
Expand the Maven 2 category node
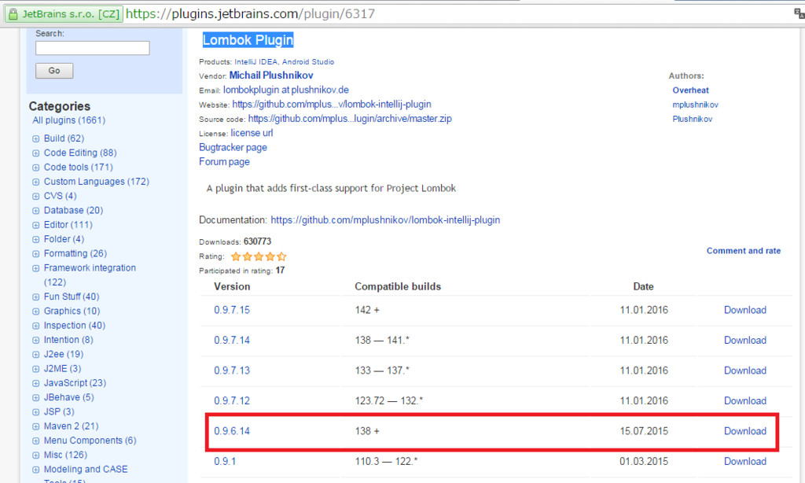36,426
